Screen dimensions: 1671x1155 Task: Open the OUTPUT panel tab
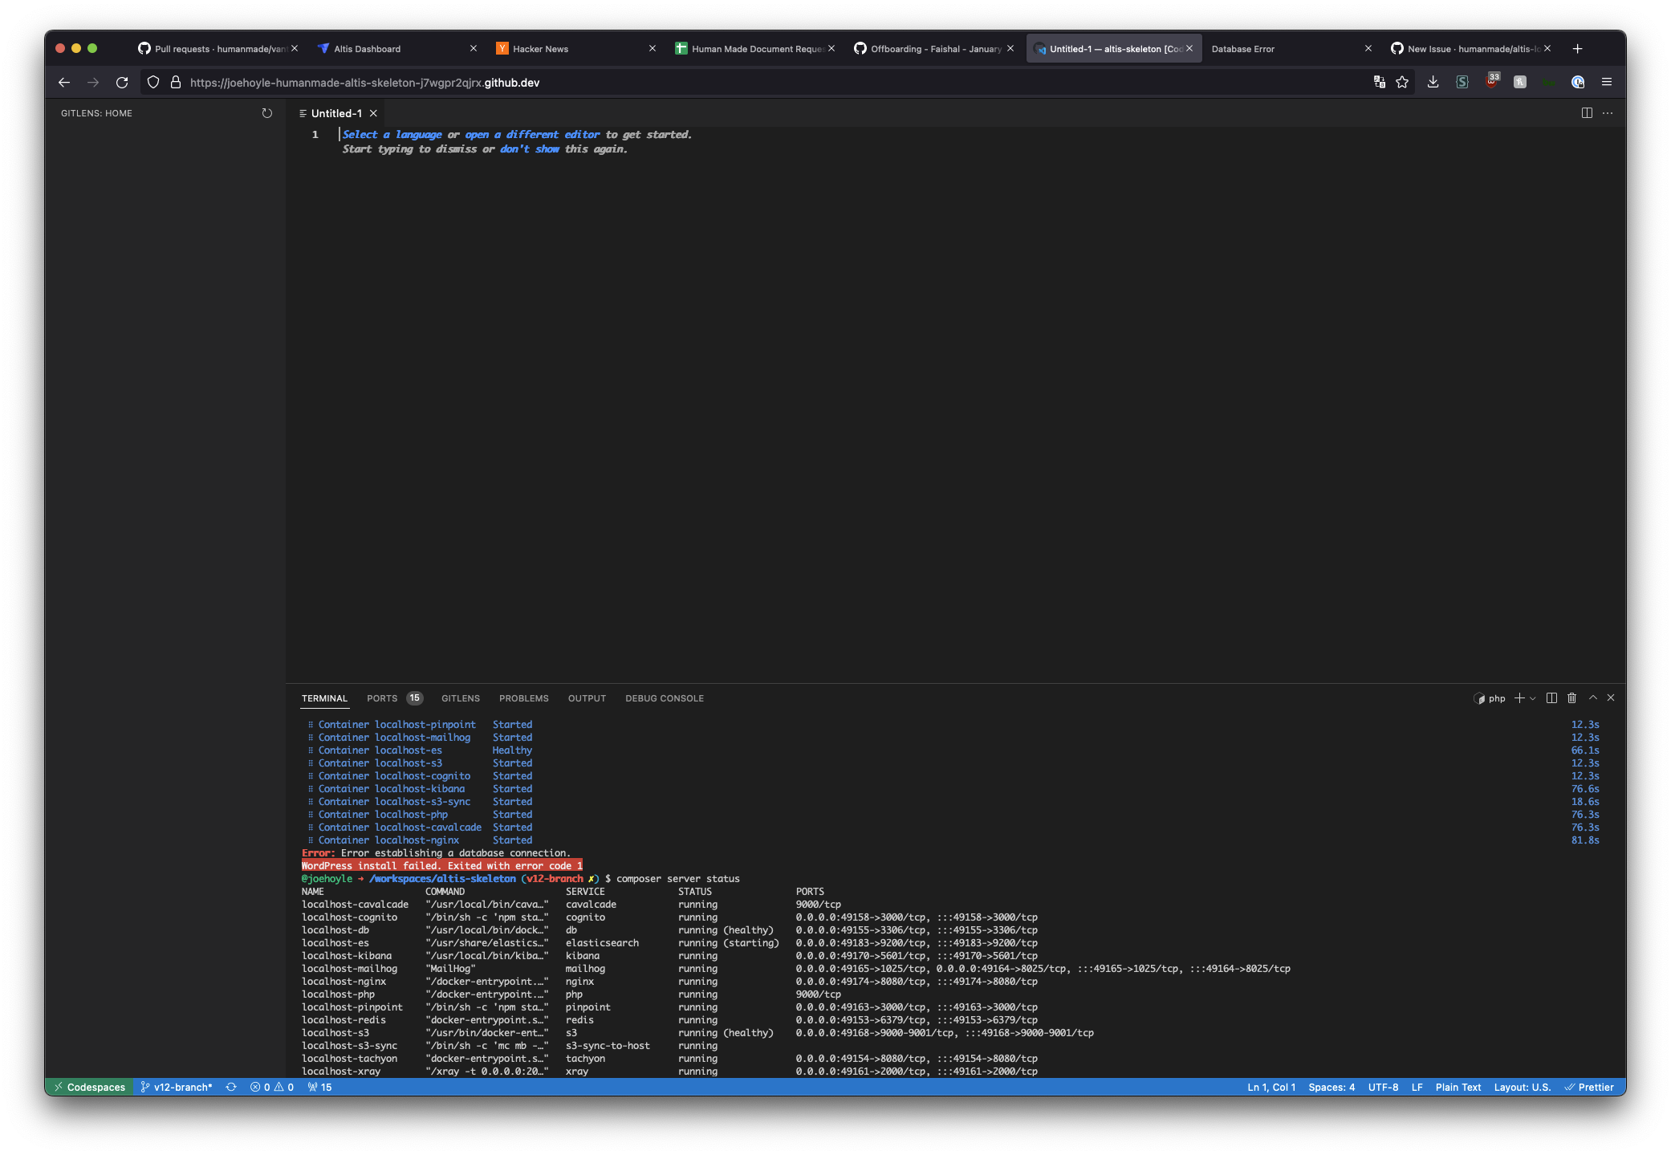(x=587, y=698)
